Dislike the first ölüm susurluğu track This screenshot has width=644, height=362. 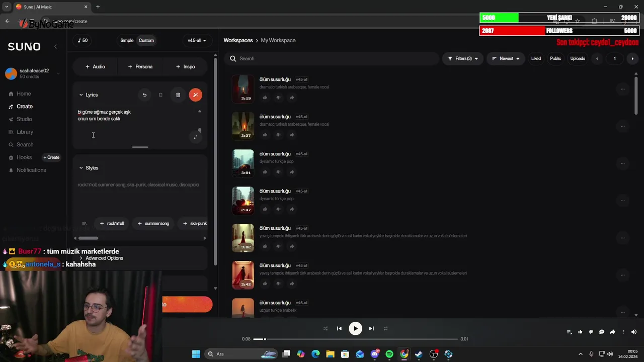click(x=278, y=98)
